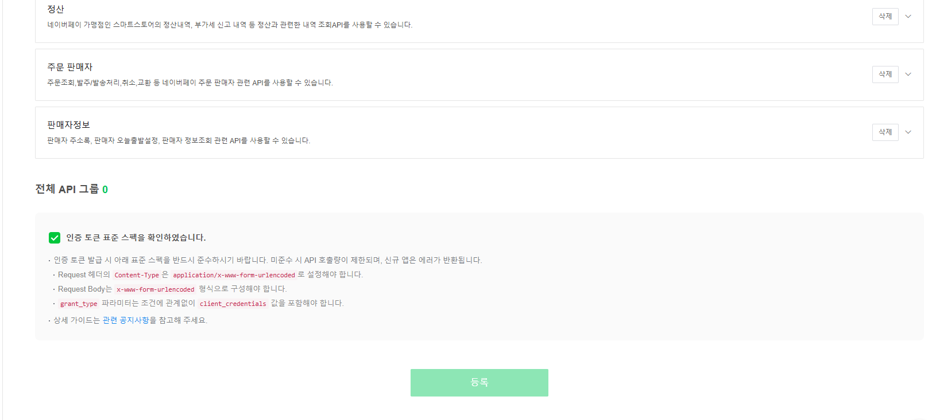Expand the 정산 API group chevron
Viewport: 936px width, 420px height.
click(x=908, y=17)
